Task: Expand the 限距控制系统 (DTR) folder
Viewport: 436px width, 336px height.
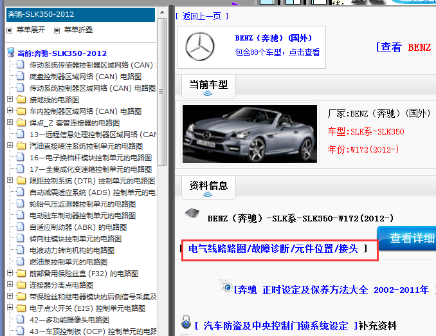Action: 10,180
